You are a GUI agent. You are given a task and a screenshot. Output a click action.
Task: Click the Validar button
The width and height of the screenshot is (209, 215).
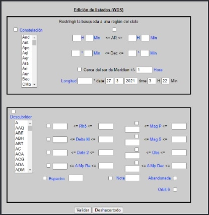83,210
